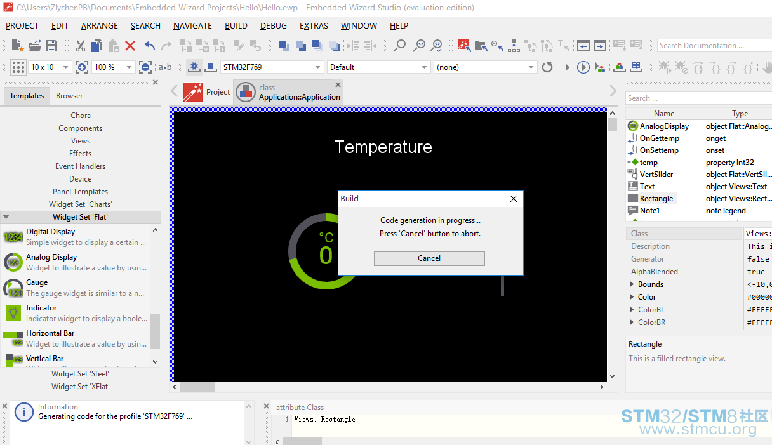
Task: Click the templates list scroll-down arrow
Action: (156, 361)
